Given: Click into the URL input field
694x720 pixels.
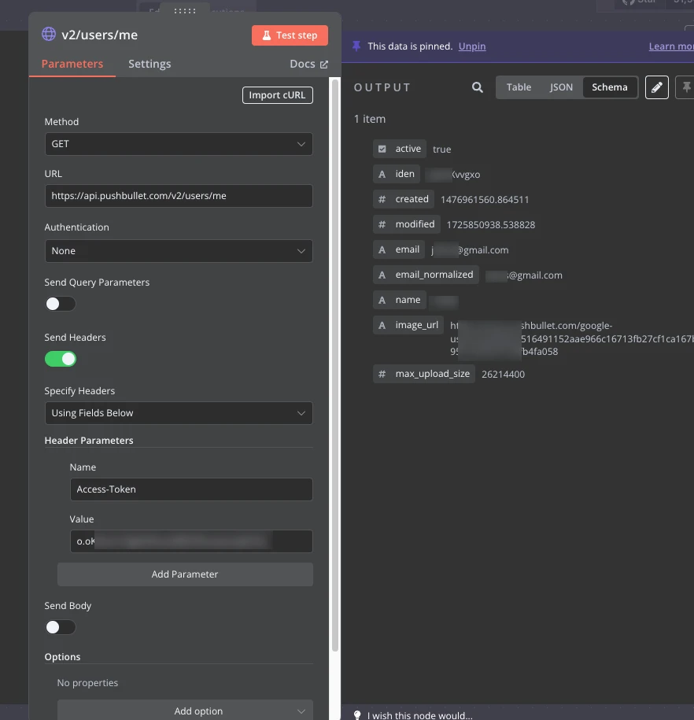Looking at the screenshot, I should point(179,196).
